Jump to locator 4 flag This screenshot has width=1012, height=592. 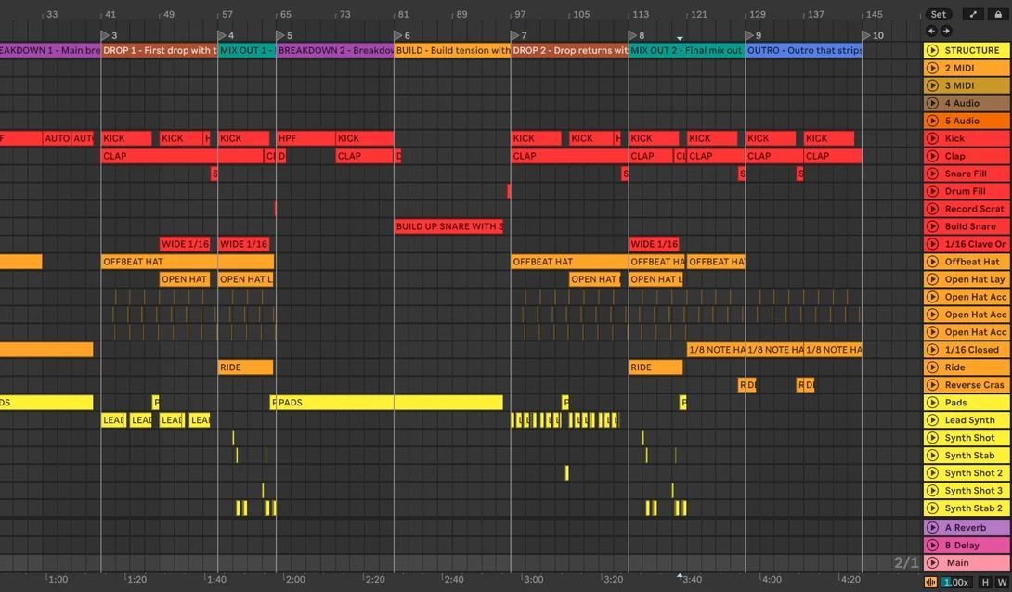222,35
